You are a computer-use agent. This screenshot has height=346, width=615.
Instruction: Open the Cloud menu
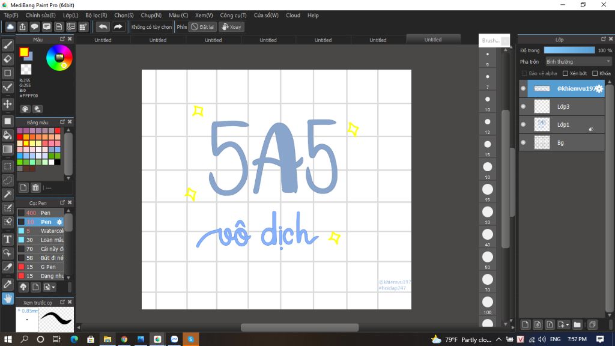point(293,15)
